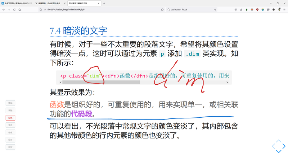
Task: Click the scroll-right arrow of code block
Action: [x=227, y=82]
